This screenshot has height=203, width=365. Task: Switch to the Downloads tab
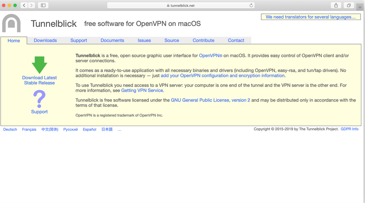pos(45,41)
